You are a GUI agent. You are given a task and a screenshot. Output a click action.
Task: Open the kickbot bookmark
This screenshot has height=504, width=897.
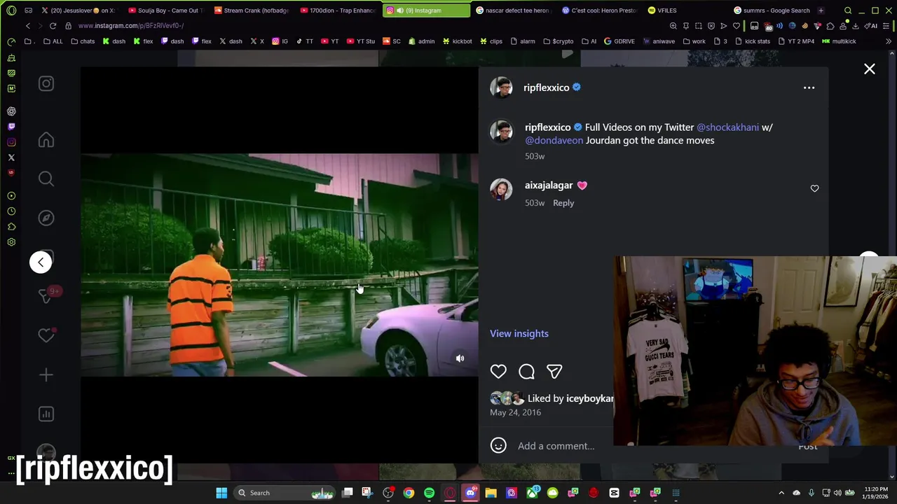tap(457, 41)
